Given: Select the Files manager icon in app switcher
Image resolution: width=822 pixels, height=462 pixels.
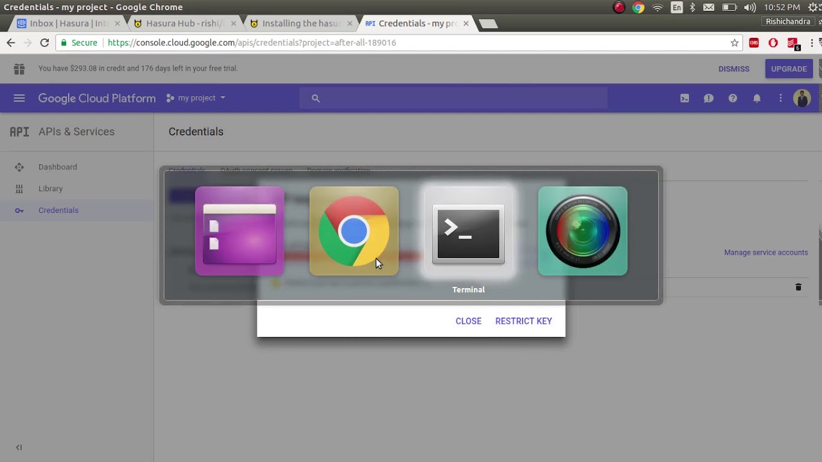Looking at the screenshot, I should point(240,231).
